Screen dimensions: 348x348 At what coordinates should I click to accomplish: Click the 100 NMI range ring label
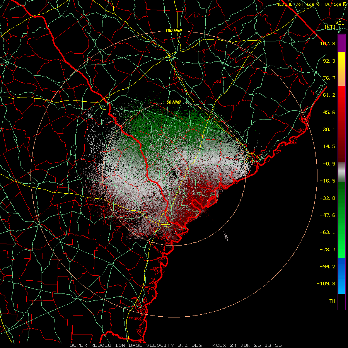174,31
